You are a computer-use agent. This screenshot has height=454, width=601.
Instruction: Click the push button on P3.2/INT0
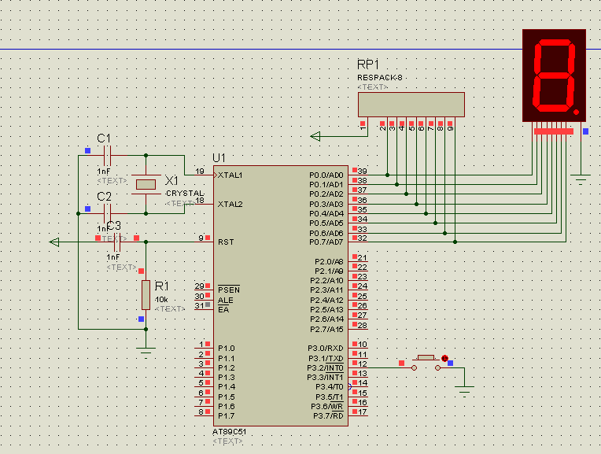point(426,364)
